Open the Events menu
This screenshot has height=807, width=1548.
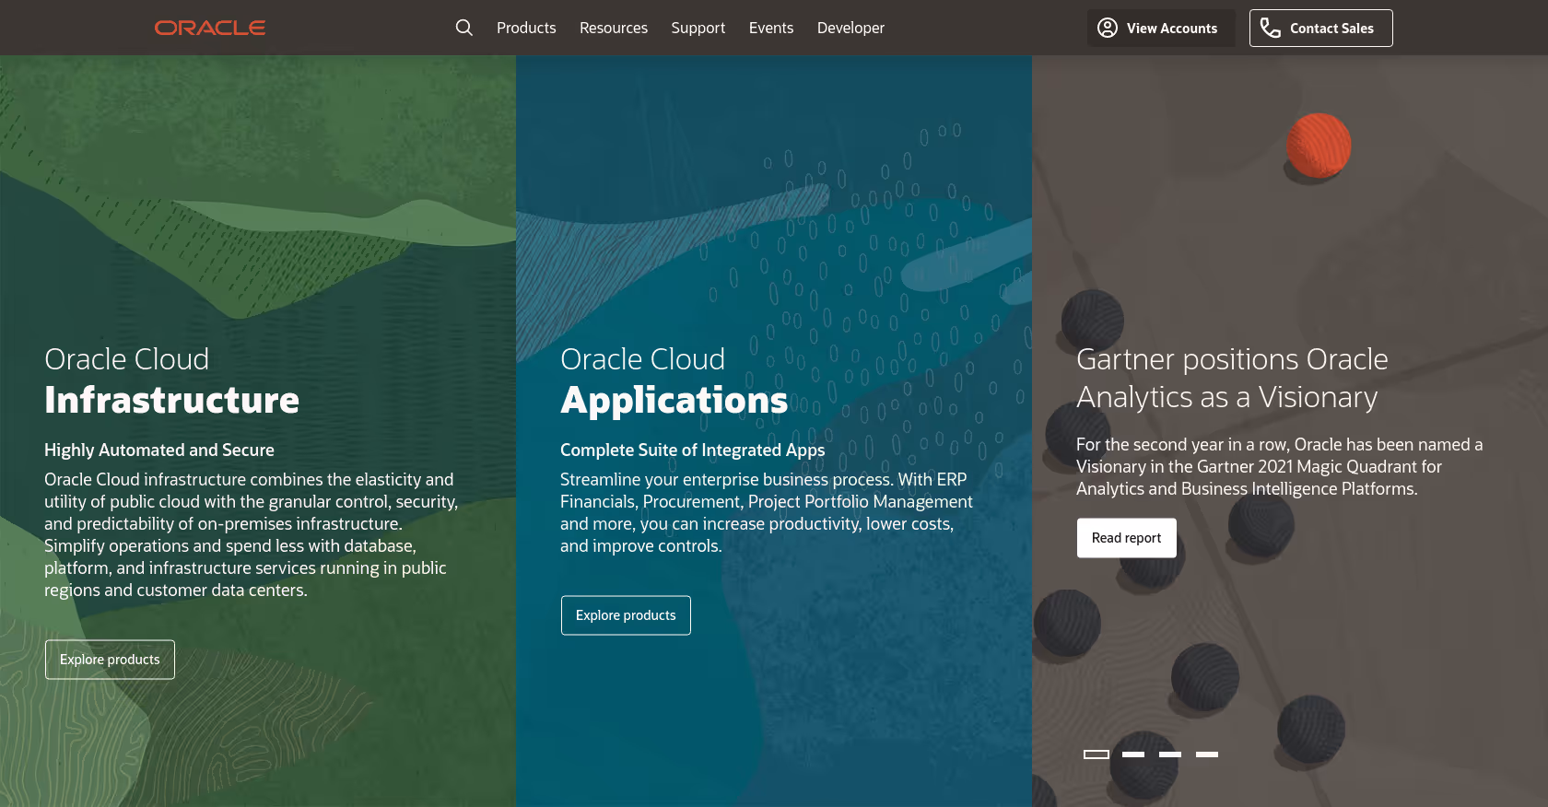[771, 28]
